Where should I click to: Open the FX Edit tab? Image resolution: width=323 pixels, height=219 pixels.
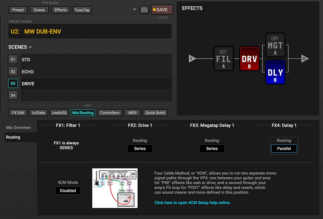18,113
